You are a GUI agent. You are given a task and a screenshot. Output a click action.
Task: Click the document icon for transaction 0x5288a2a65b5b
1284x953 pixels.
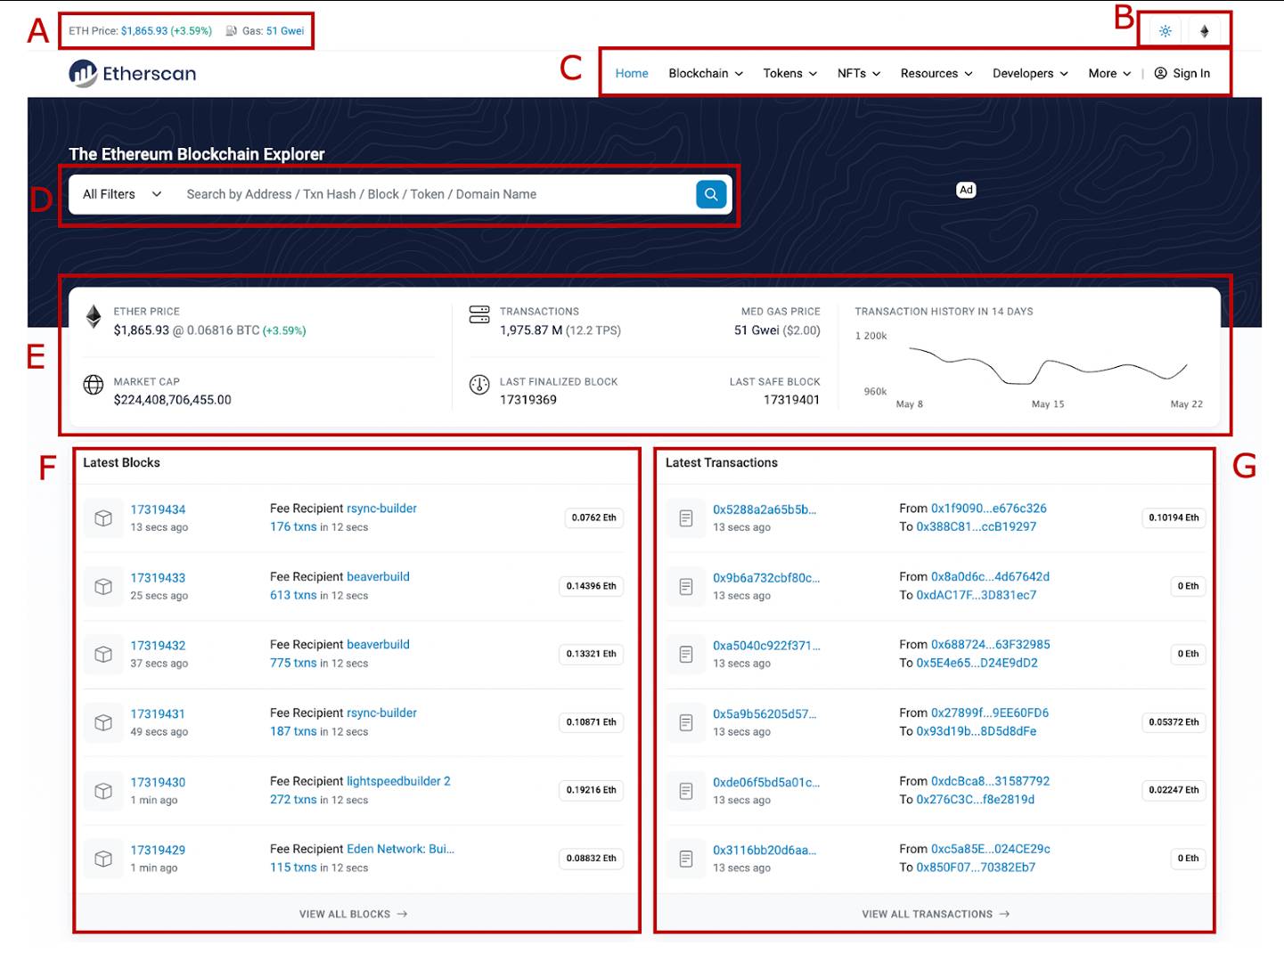point(686,517)
